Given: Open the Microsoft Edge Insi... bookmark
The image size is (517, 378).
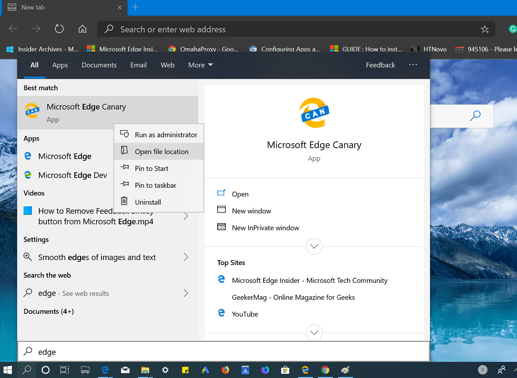Looking at the screenshot, I should 122,49.
